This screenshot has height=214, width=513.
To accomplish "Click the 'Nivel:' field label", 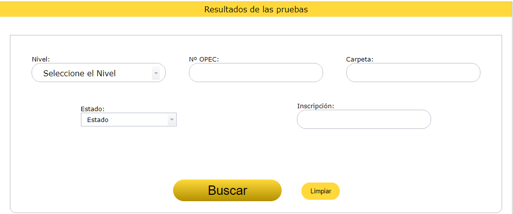I will pos(41,59).
